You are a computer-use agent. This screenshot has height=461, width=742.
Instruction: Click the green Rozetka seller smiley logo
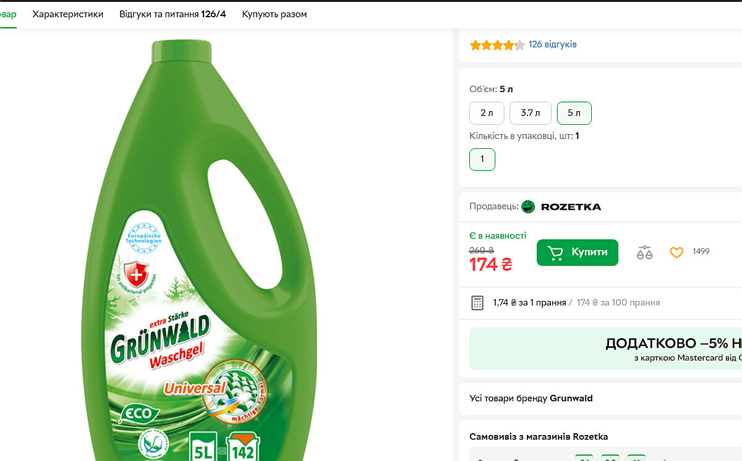coord(528,206)
